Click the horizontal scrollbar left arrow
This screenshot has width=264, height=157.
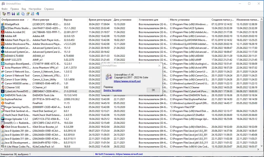(2, 149)
